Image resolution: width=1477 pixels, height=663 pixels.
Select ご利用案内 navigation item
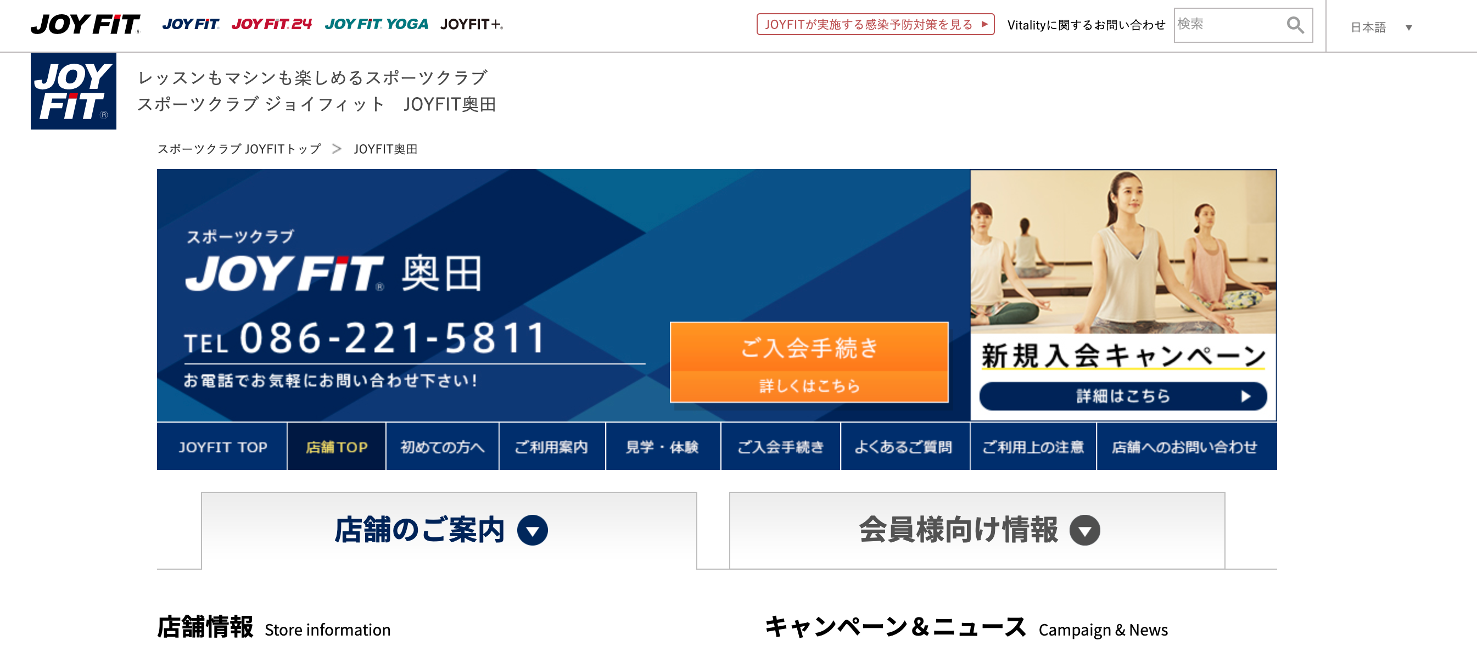click(x=552, y=447)
